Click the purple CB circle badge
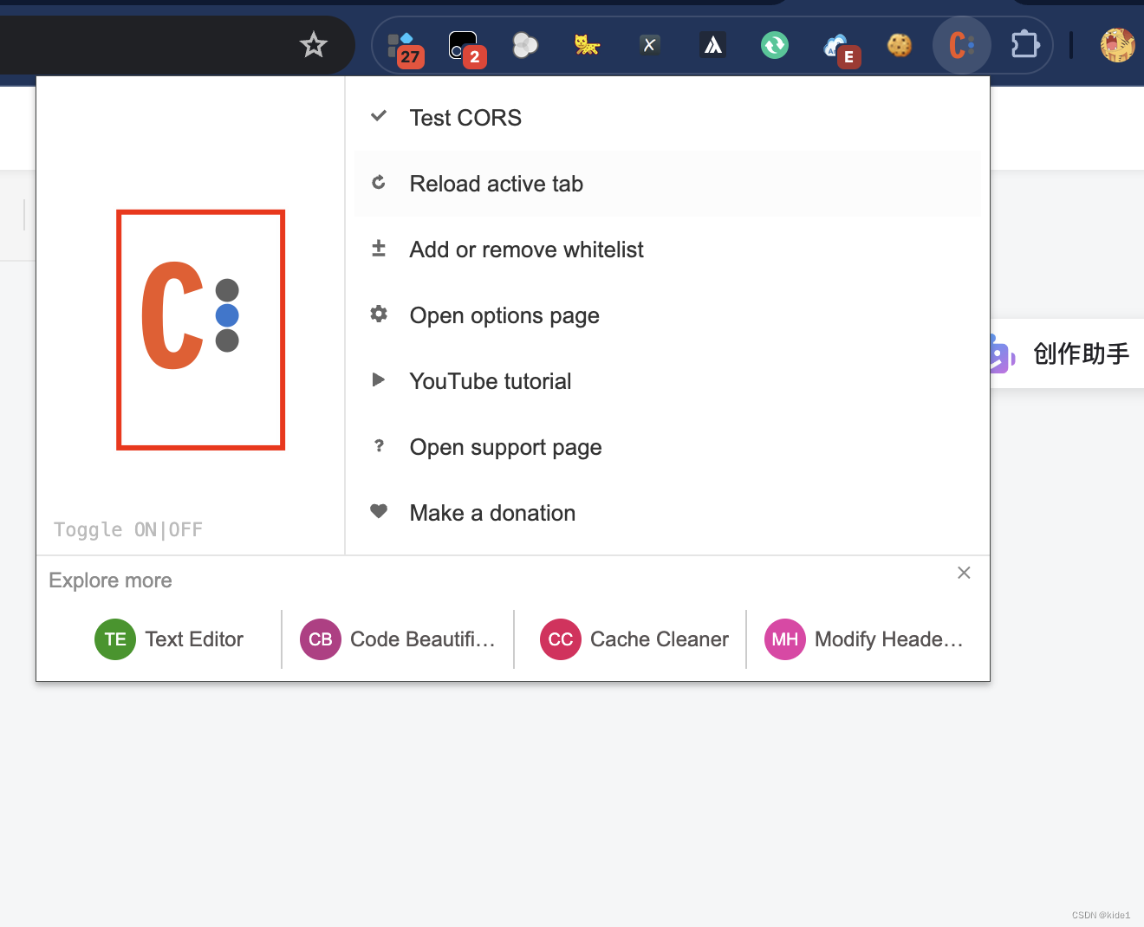 [321, 639]
